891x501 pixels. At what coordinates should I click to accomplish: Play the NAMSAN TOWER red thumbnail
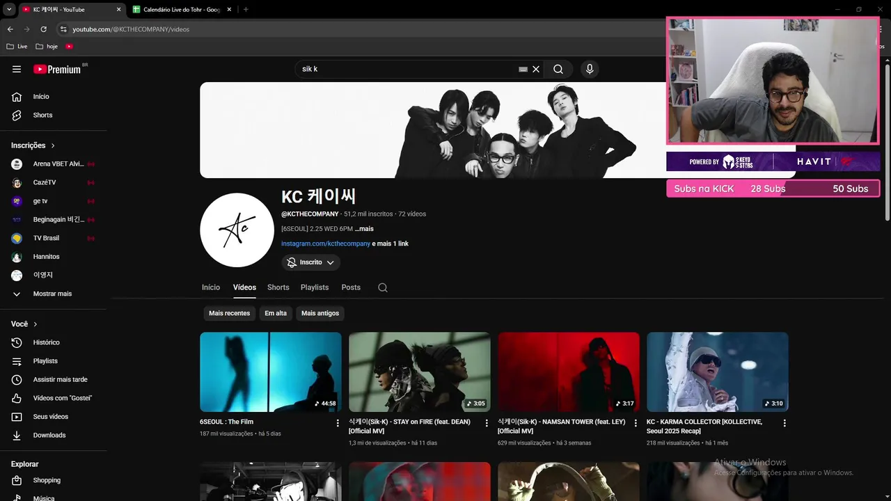[x=569, y=372]
